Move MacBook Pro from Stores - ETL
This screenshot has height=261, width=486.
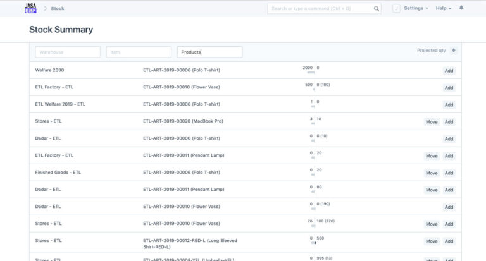coord(432,122)
